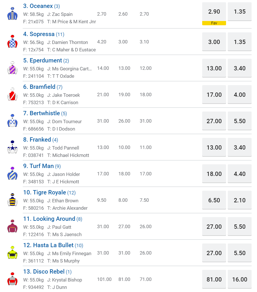Select Tigre Royale win odds 6.50
This screenshot has height=292, width=257.
[214, 200]
